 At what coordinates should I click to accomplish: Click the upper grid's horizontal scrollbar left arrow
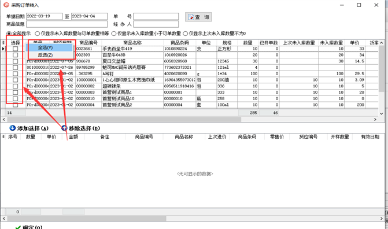(x=3, y=119)
